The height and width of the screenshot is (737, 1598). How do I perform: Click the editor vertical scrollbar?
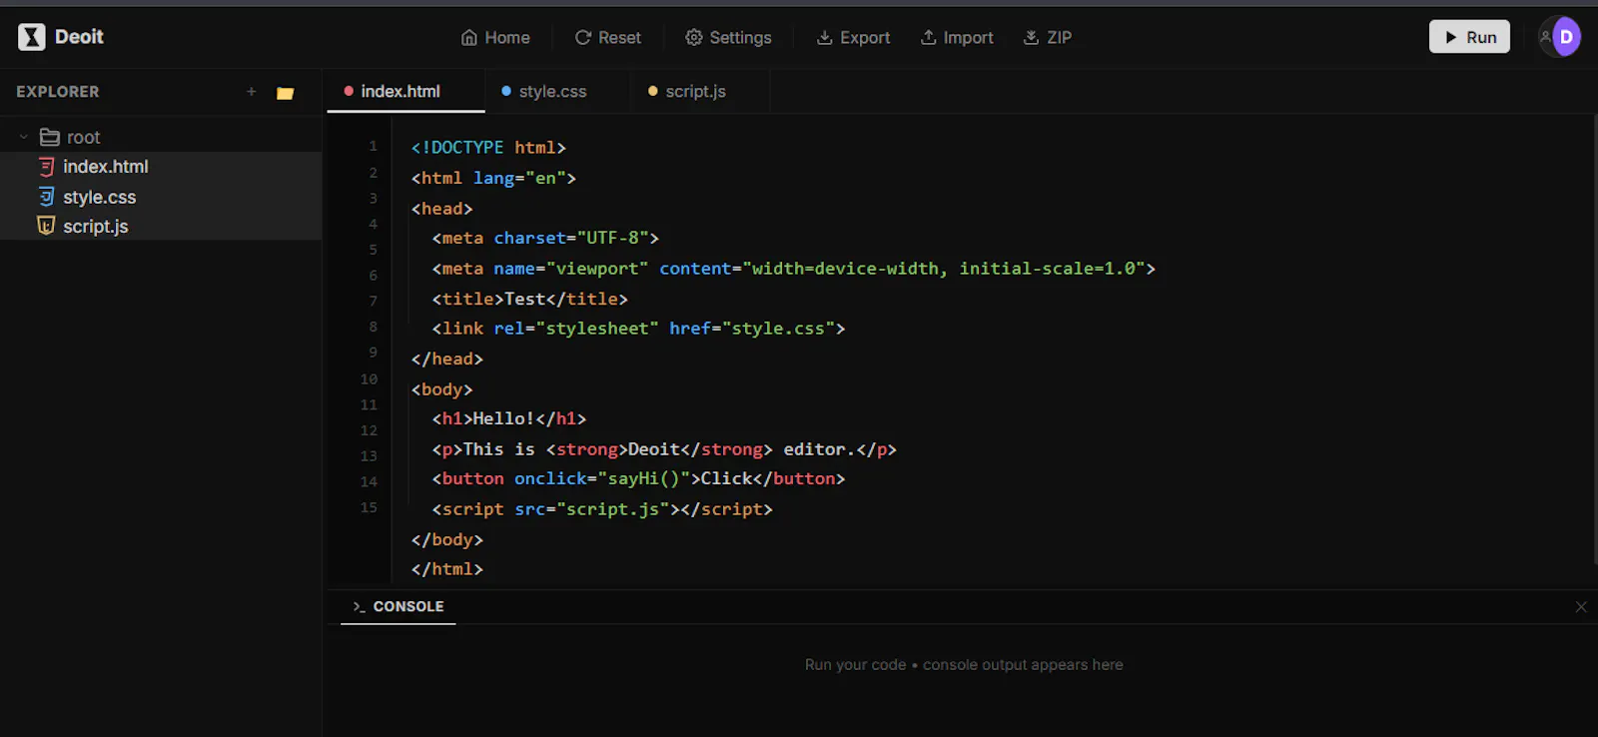tap(1594, 340)
